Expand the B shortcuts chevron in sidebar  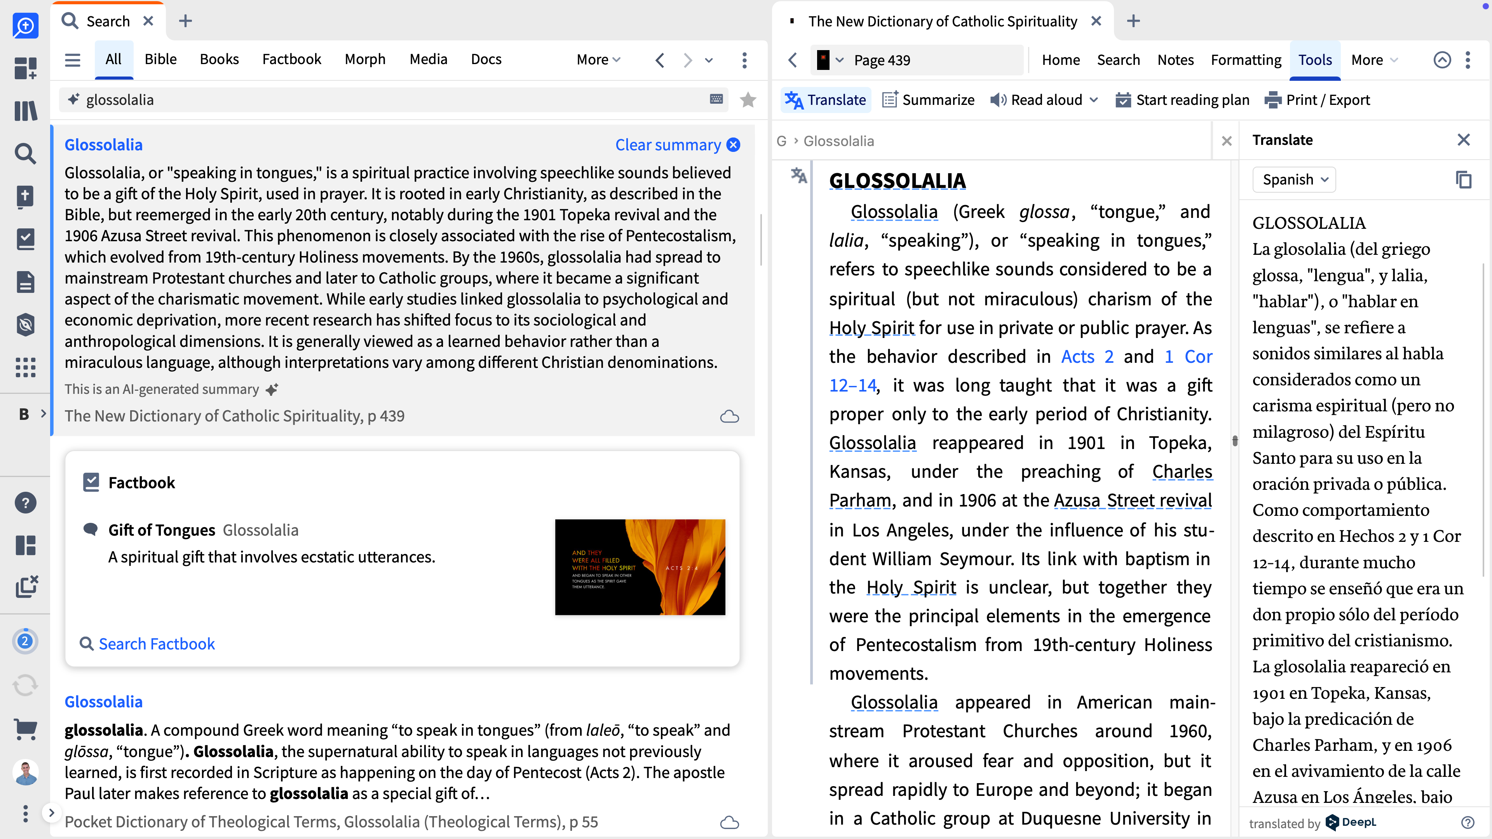(44, 414)
